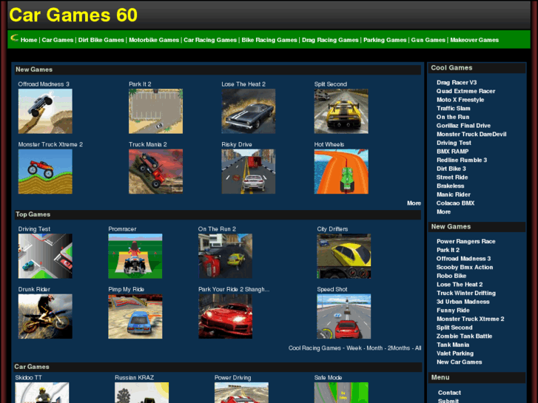The height and width of the screenshot is (403, 538).
Task: Open the Truck Mania 2 thumbnail
Action: click(155, 172)
